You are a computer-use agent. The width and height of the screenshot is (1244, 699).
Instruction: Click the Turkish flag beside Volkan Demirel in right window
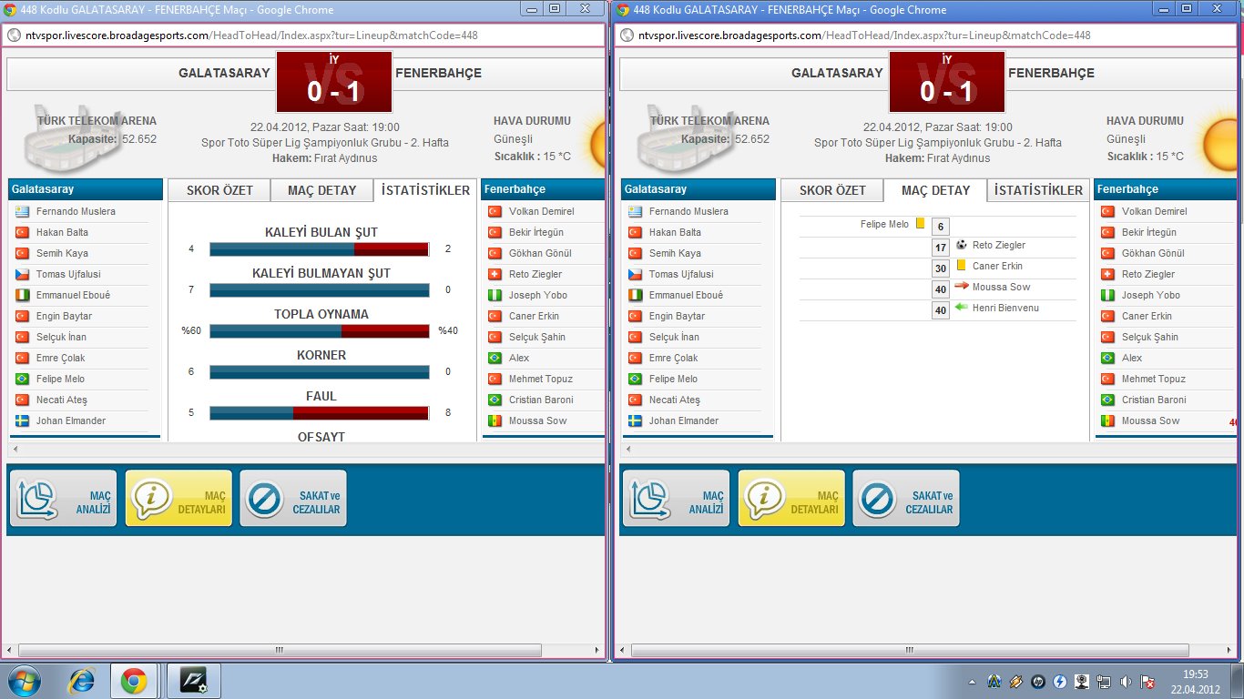click(x=1108, y=211)
